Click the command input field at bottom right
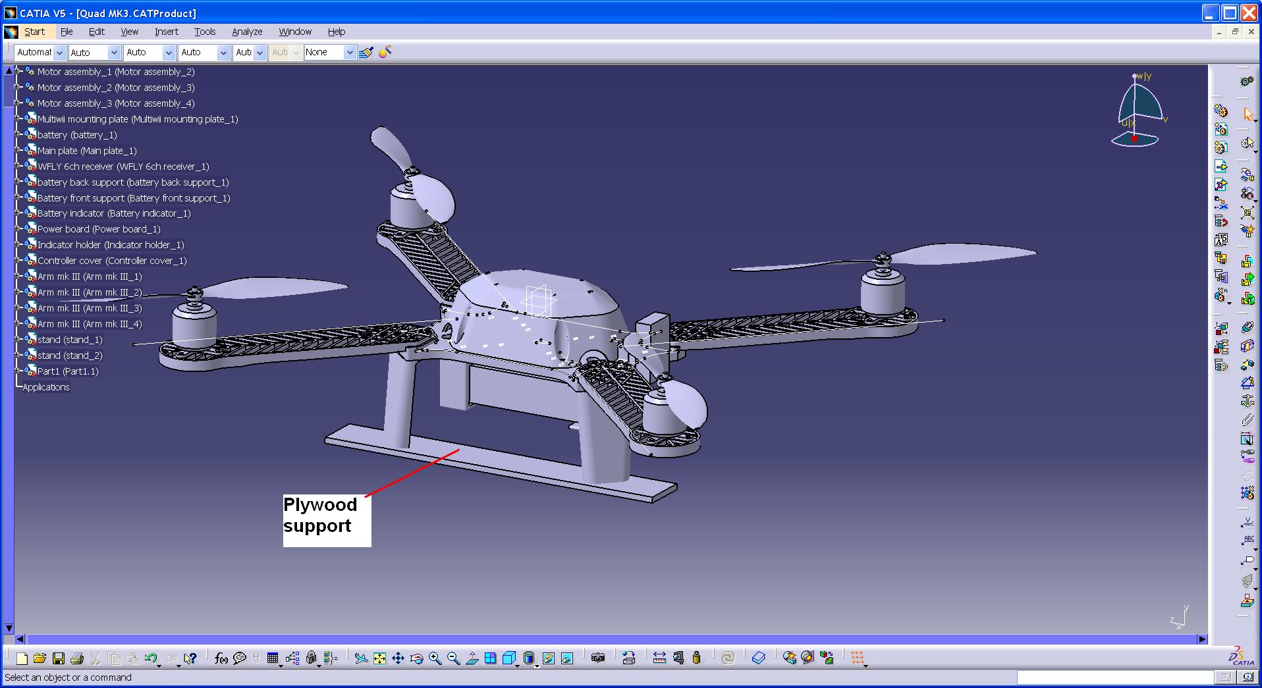The height and width of the screenshot is (688, 1262). point(1114,677)
